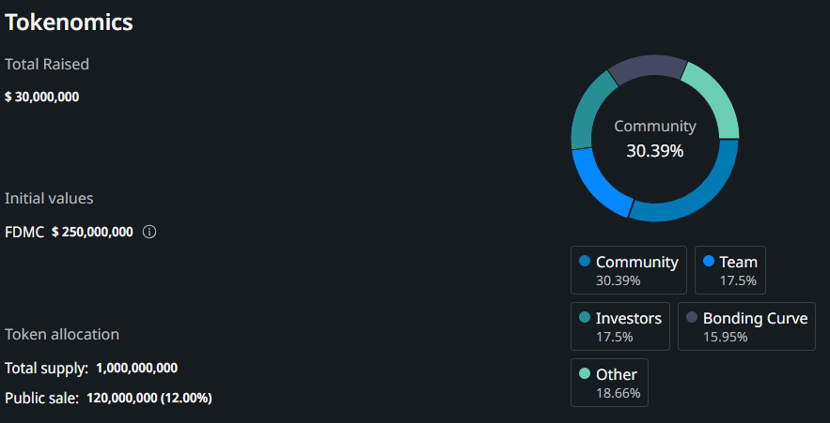Click the FDMC info icon
Viewport: 830px width, 423px height.
[149, 232]
